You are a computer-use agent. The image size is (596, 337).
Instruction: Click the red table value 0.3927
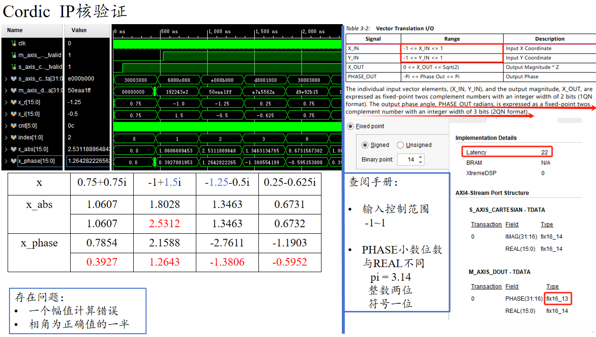click(x=102, y=262)
